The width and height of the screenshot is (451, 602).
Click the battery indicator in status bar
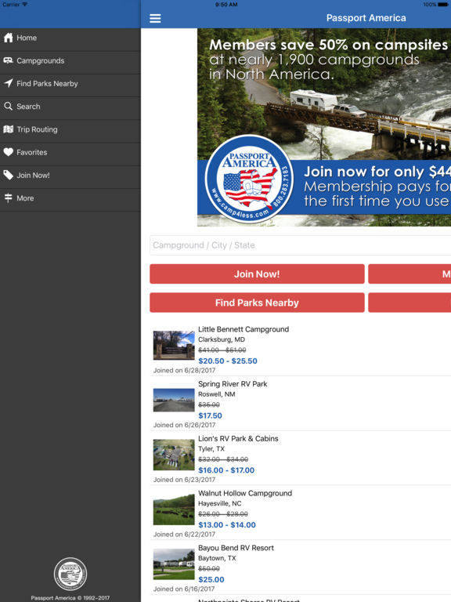444,5
